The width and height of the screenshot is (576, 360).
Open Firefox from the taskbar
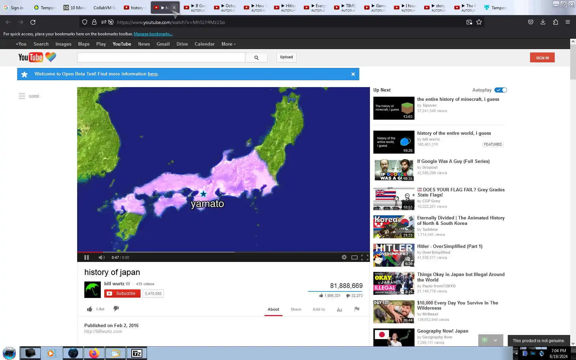click(94, 353)
